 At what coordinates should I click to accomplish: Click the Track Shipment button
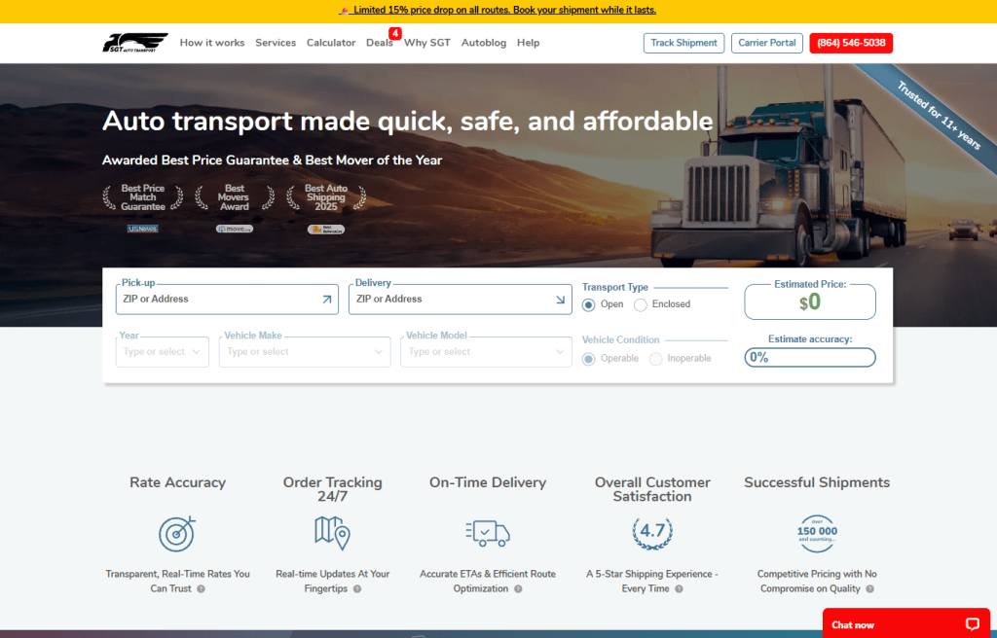coord(683,43)
